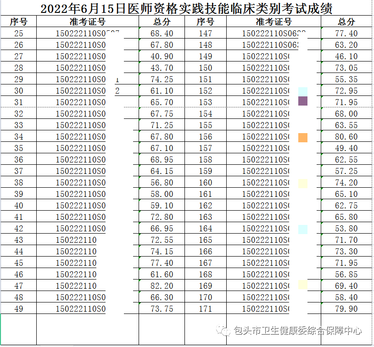Viewport: 374px width, 347px height.
Task: Select score 74.25 in row 29
Action: [x=162, y=79]
